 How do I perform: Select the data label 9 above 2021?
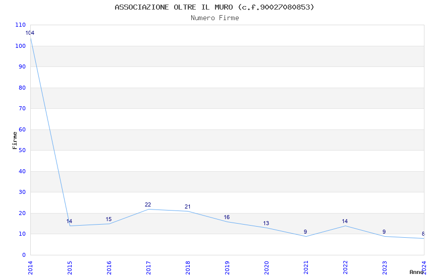coord(305,232)
